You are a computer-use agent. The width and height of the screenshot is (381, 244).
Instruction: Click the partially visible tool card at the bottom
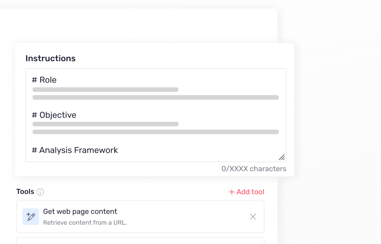coord(140,241)
